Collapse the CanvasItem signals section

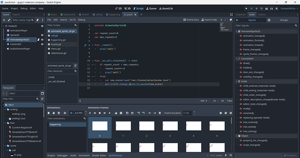coord(237,59)
